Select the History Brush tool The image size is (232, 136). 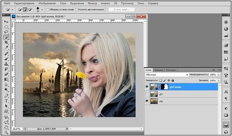pos(6,69)
